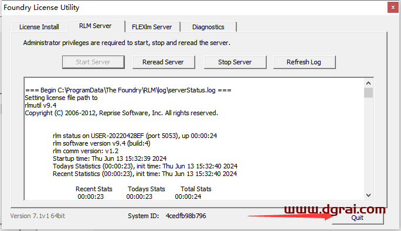The image size is (401, 231).
Task: Click the empty scrollbar track below the thumb
Action: click(x=368, y=144)
